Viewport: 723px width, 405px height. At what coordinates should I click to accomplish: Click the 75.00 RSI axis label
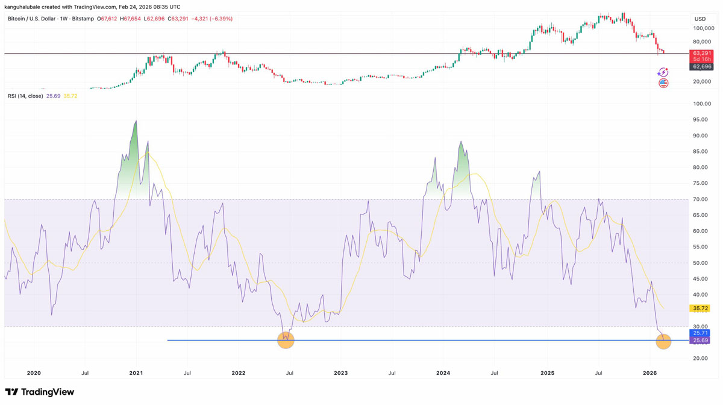701,183
